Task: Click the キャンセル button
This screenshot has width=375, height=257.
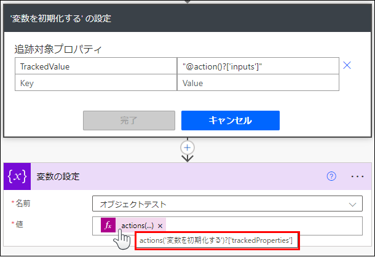Action: 231,121
